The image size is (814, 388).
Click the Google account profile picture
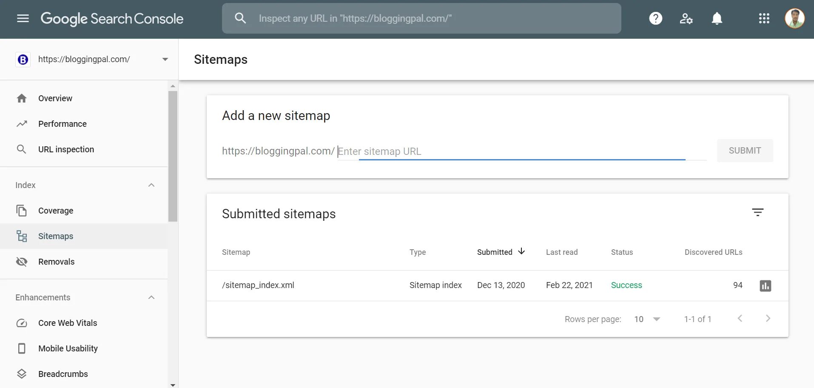(794, 18)
